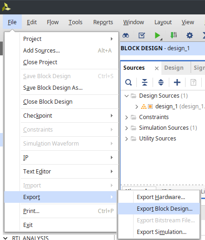This screenshot has height=240, width=205.
Task: Open the settings gear icon in toolbar
Action: click(x=190, y=35)
